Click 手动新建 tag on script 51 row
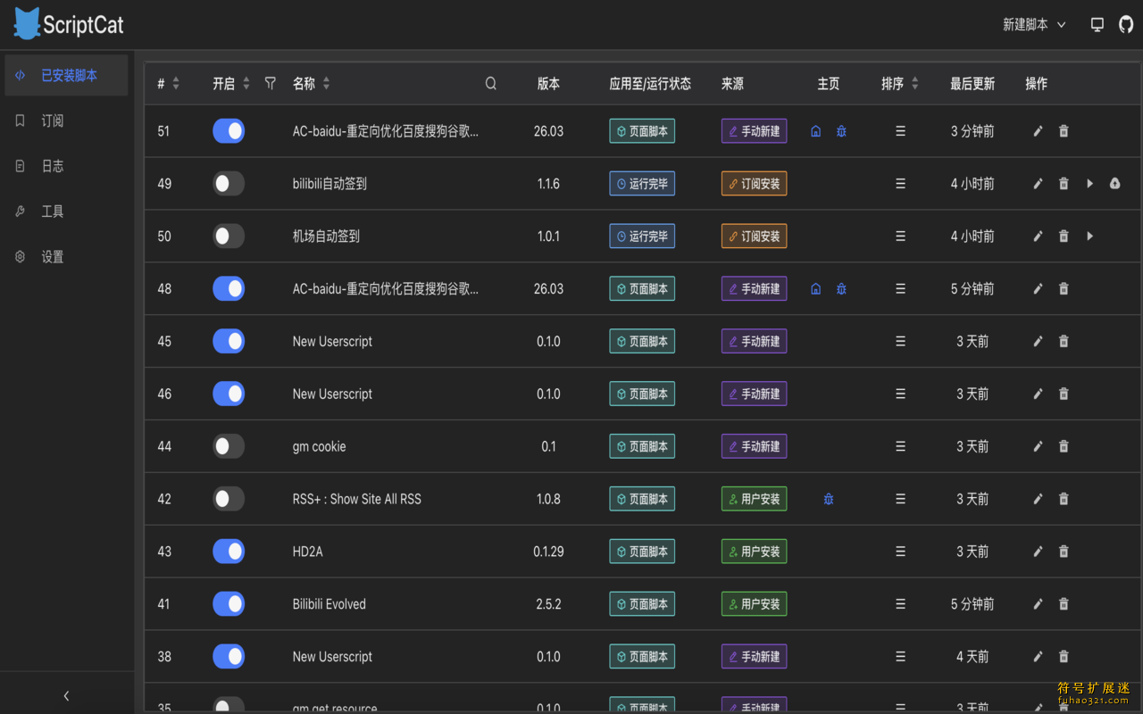The width and height of the screenshot is (1143, 714). point(754,131)
